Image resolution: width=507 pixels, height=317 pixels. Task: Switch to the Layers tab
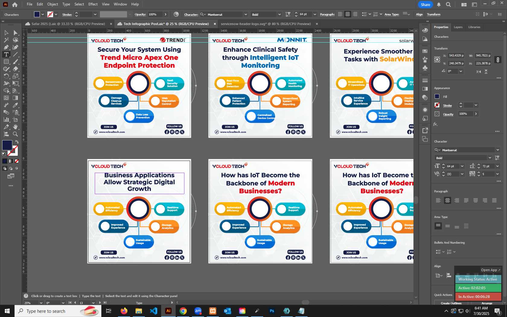(458, 27)
